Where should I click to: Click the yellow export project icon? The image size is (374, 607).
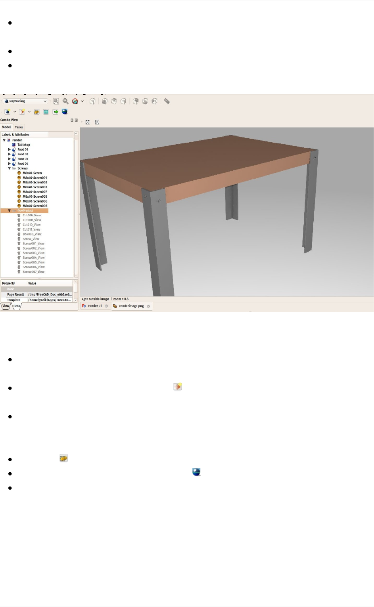click(x=36, y=112)
